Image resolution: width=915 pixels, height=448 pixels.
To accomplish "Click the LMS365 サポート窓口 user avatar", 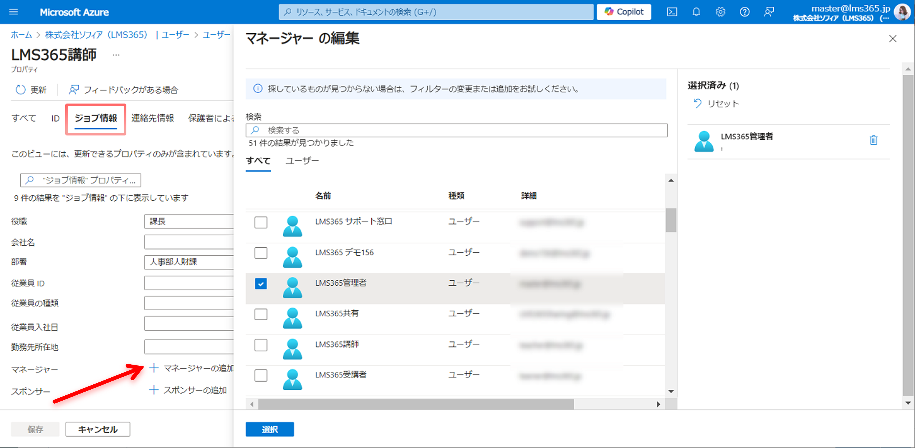I will [x=292, y=226].
